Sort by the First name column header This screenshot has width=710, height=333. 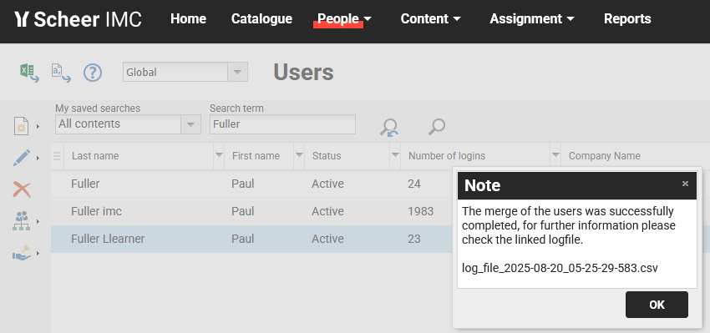pyautogui.click(x=256, y=156)
